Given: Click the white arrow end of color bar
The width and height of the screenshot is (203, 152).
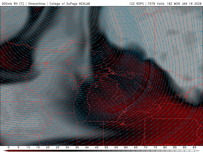Looking at the screenshot, I should tap(197, 151).
